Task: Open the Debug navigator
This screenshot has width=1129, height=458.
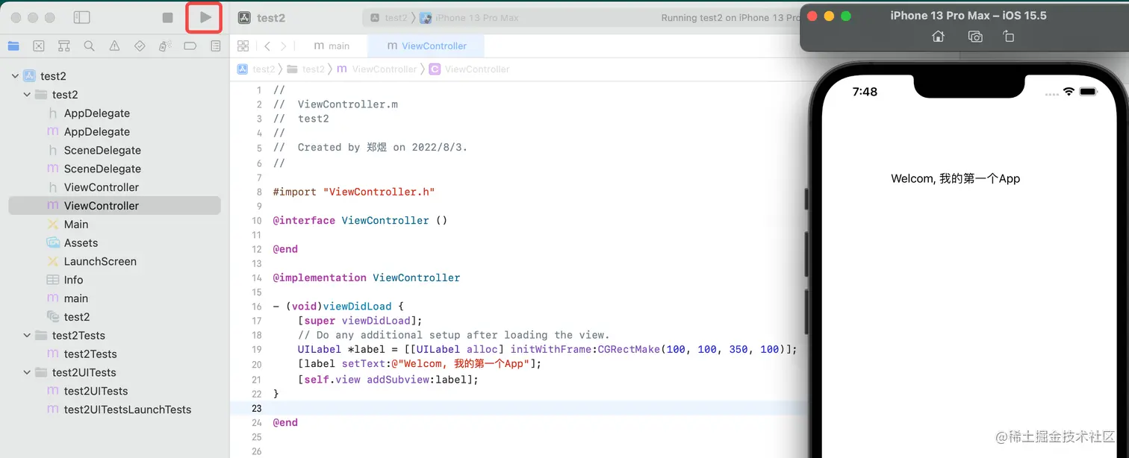Action: pyautogui.click(x=165, y=46)
